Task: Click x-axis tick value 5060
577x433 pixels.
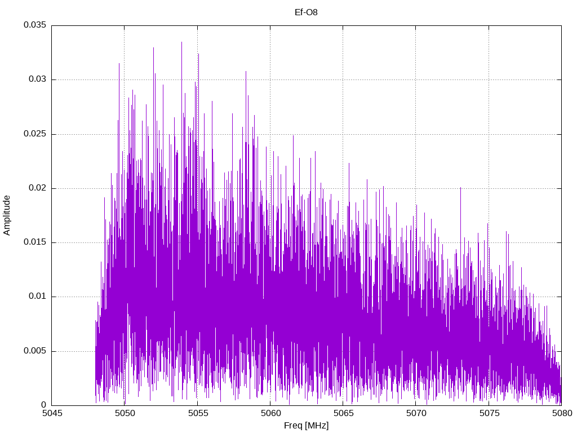Action: (270, 413)
